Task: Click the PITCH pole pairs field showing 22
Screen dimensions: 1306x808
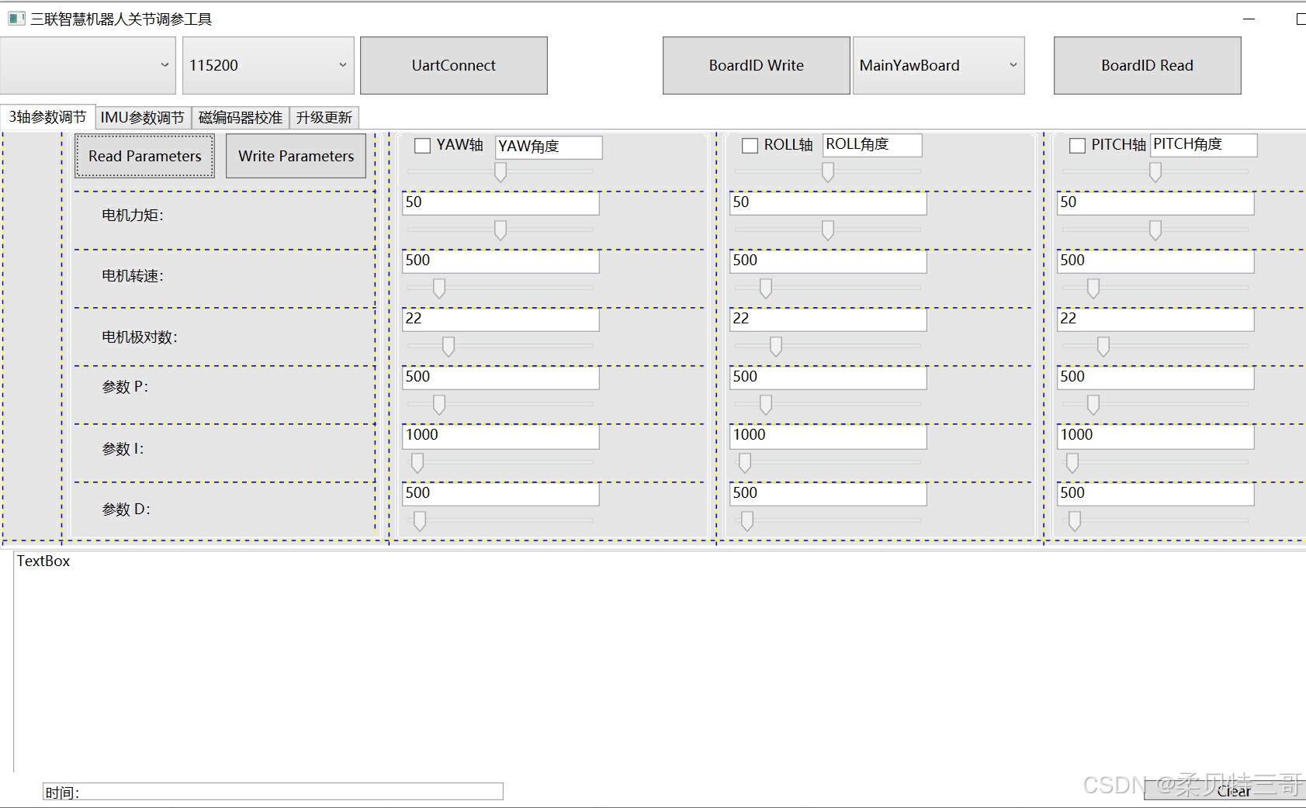Action: (1155, 319)
